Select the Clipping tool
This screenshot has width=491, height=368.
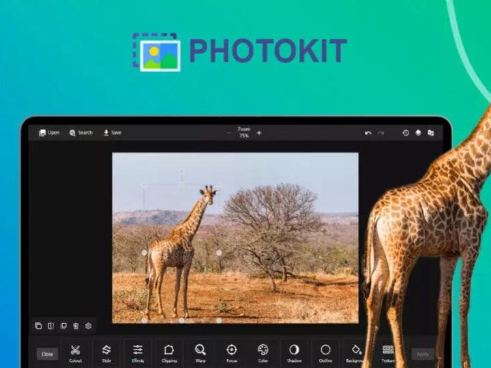tap(169, 354)
